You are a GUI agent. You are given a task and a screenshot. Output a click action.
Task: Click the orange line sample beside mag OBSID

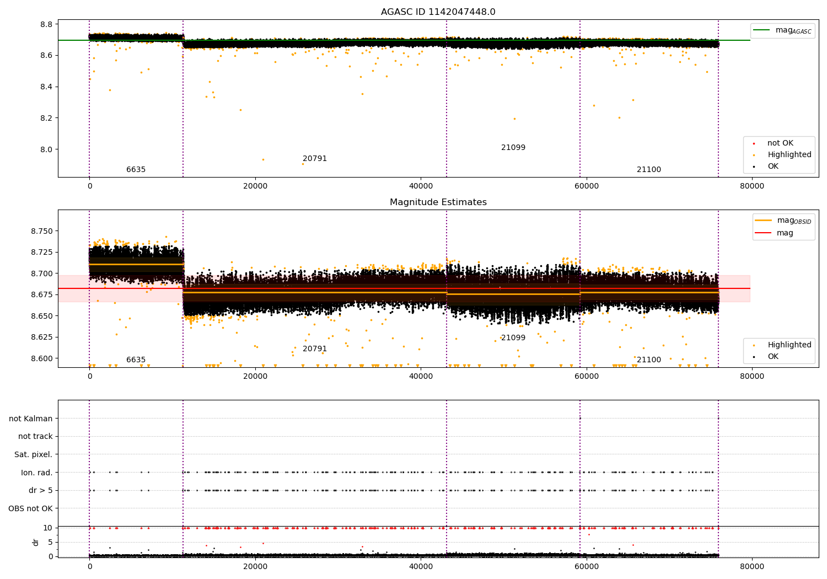pos(763,221)
